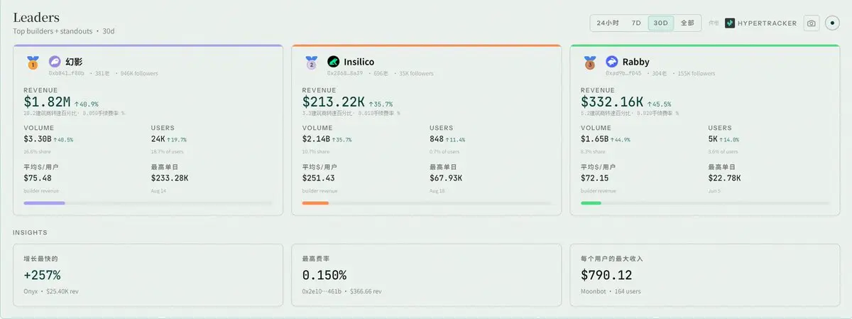Click the $1.65B volume value
852x319 pixels.
tap(594, 139)
